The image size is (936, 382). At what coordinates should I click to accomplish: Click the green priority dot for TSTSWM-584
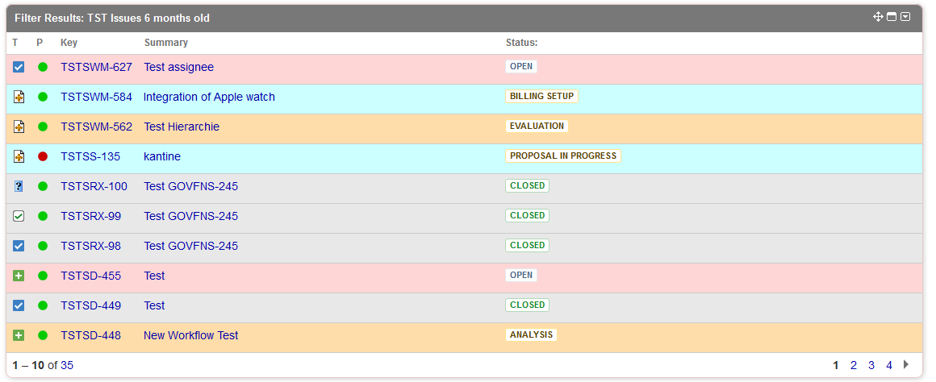pyautogui.click(x=43, y=97)
